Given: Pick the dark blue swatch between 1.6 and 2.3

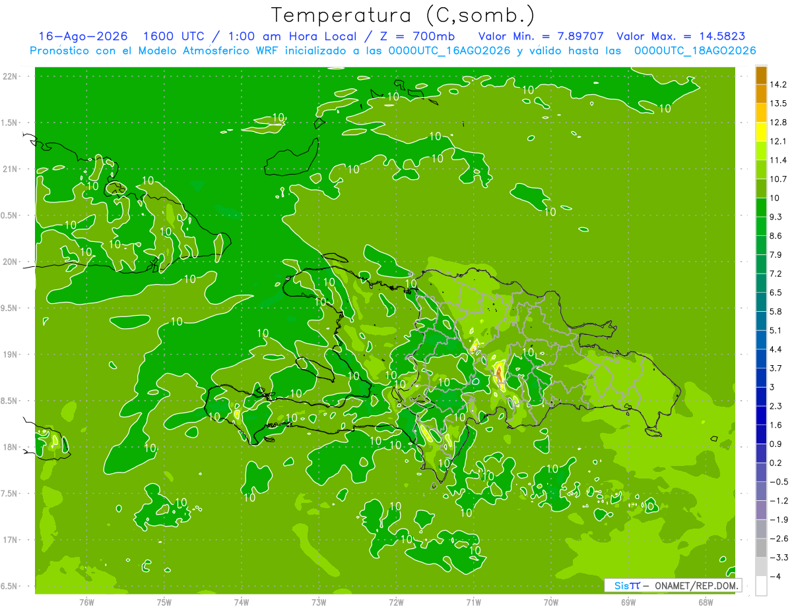Looking at the screenshot, I should [761, 416].
